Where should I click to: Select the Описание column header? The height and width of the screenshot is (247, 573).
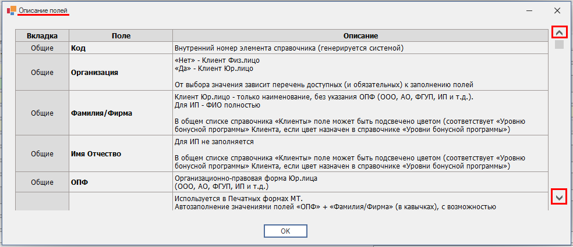click(360, 36)
